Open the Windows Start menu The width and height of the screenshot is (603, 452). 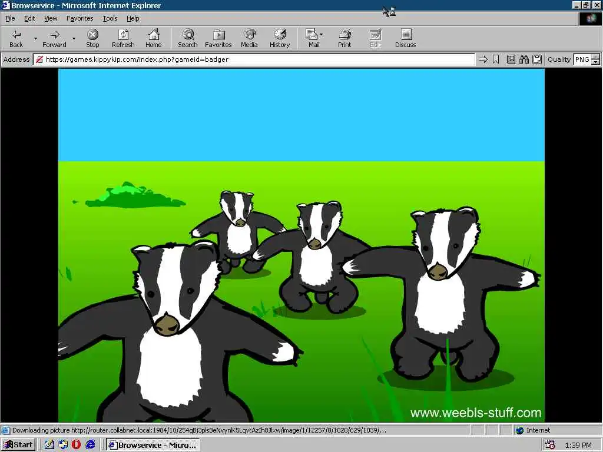18,445
